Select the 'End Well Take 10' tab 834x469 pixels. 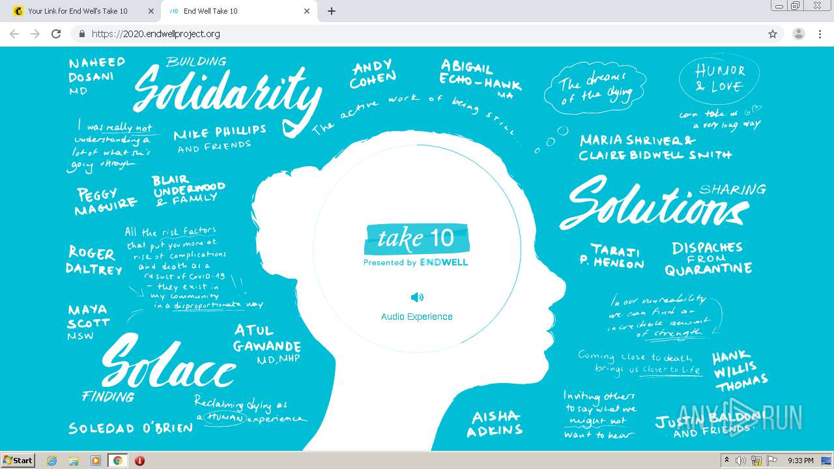(x=238, y=11)
